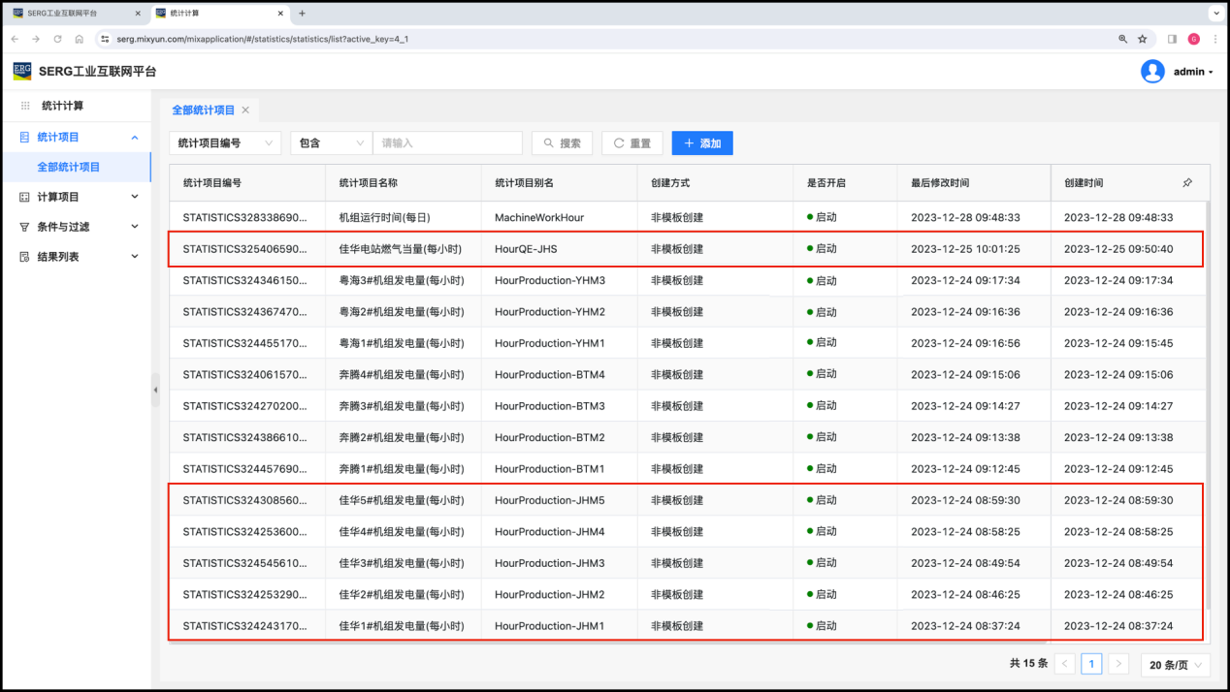The image size is (1230, 692).
Task: Collapse sidebar using the panel handle arrow
Action: tap(155, 390)
